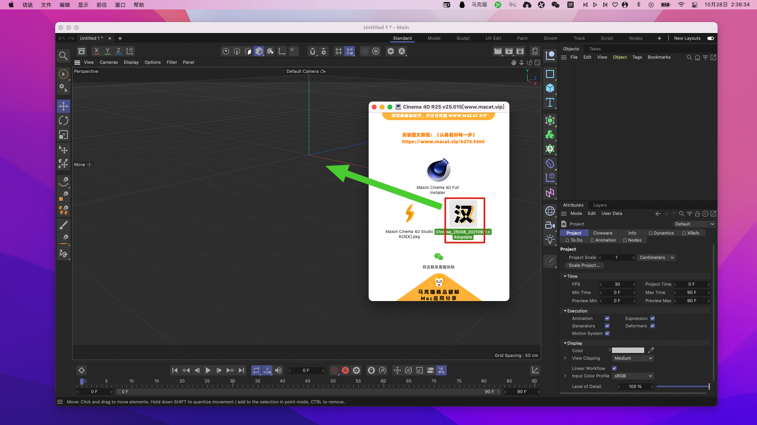The image size is (757, 425).
Task: Switch to the Sculpt layout tab
Action: pyautogui.click(x=463, y=38)
